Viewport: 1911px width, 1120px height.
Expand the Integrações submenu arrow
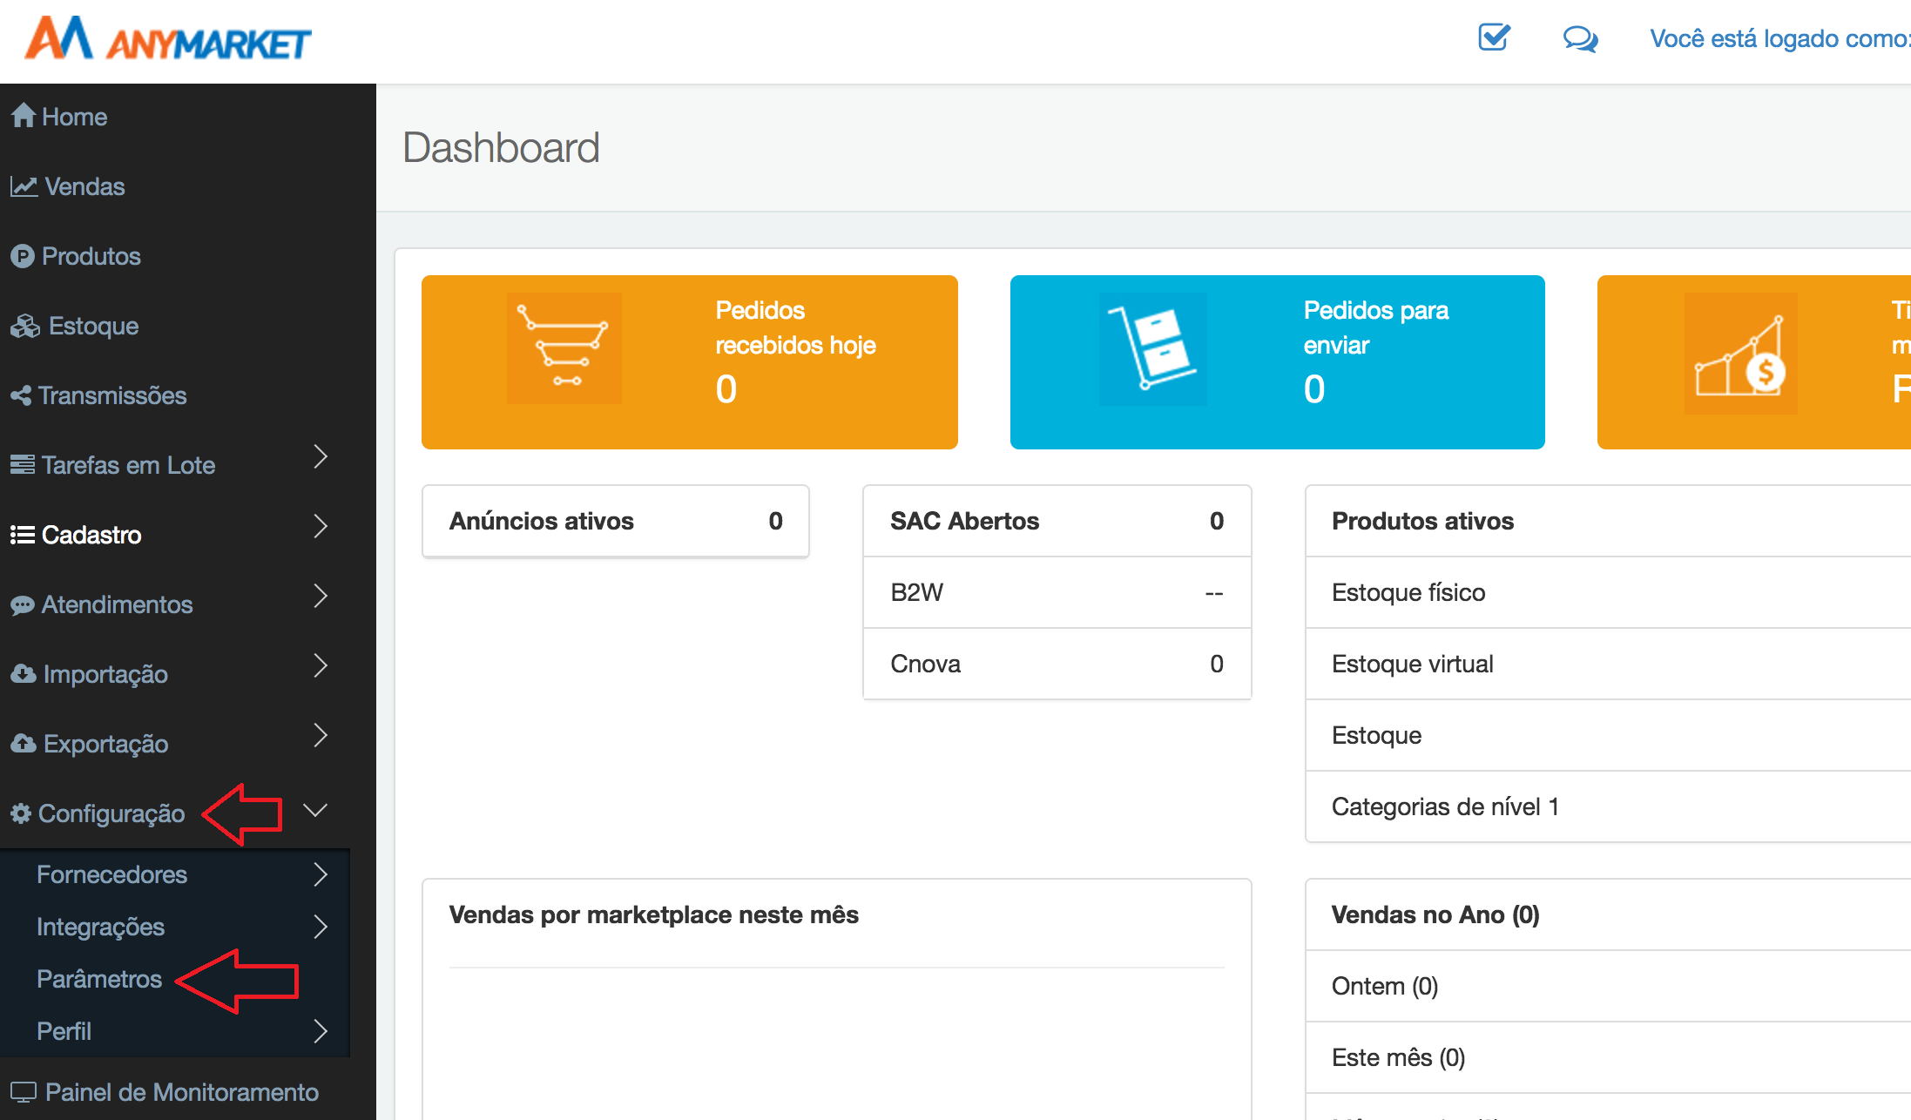321,927
